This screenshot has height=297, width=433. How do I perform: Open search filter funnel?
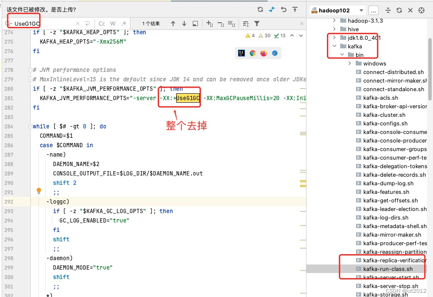257,24
